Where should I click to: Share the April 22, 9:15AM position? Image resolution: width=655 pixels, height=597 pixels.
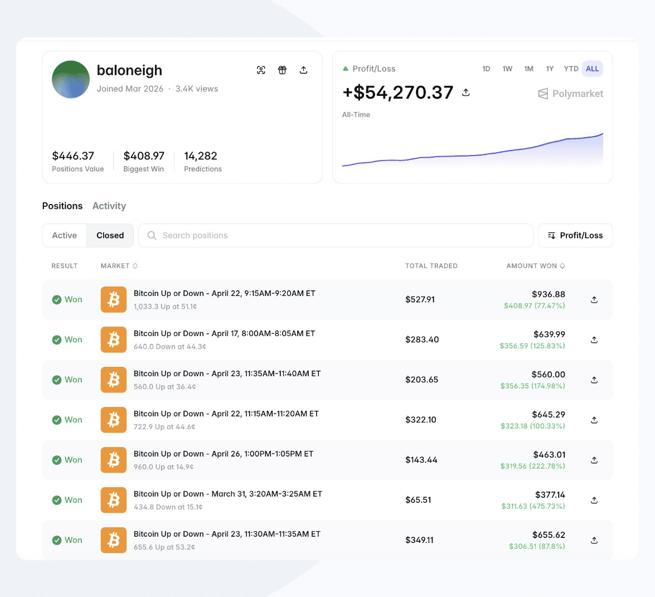pos(594,299)
